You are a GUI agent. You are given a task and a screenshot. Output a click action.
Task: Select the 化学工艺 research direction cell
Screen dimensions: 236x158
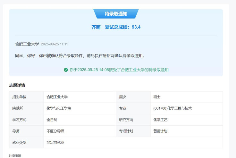coord(161,120)
